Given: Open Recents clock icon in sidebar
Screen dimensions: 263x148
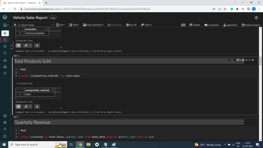Looking at the screenshot, I should 5,46.
